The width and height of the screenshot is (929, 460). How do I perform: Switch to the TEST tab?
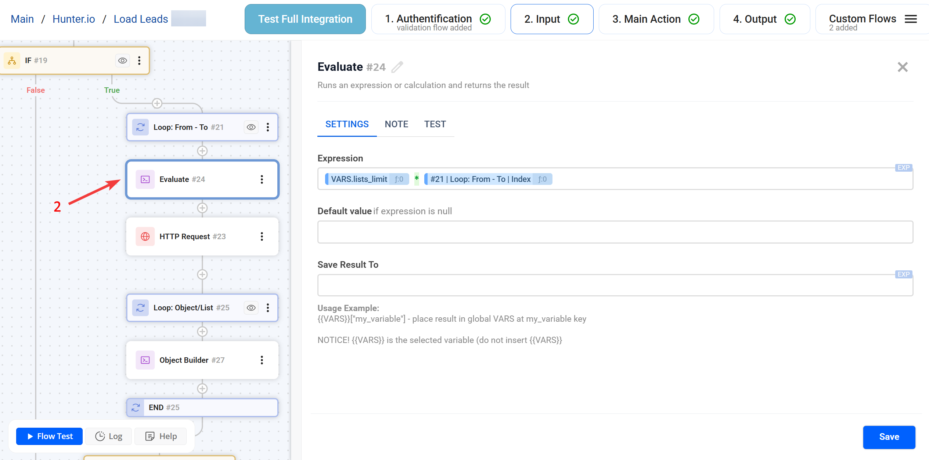click(x=435, y=124)
